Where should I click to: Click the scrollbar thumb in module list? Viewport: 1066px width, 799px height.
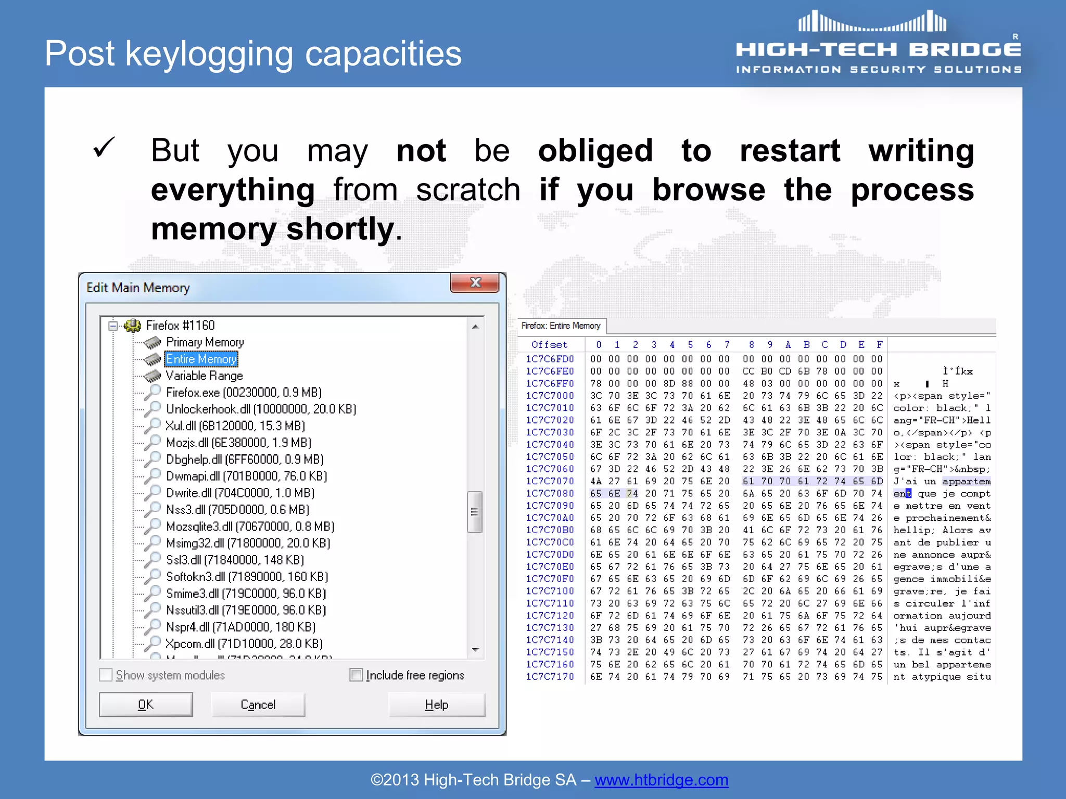pyautogui.click(x=475, y=512)
